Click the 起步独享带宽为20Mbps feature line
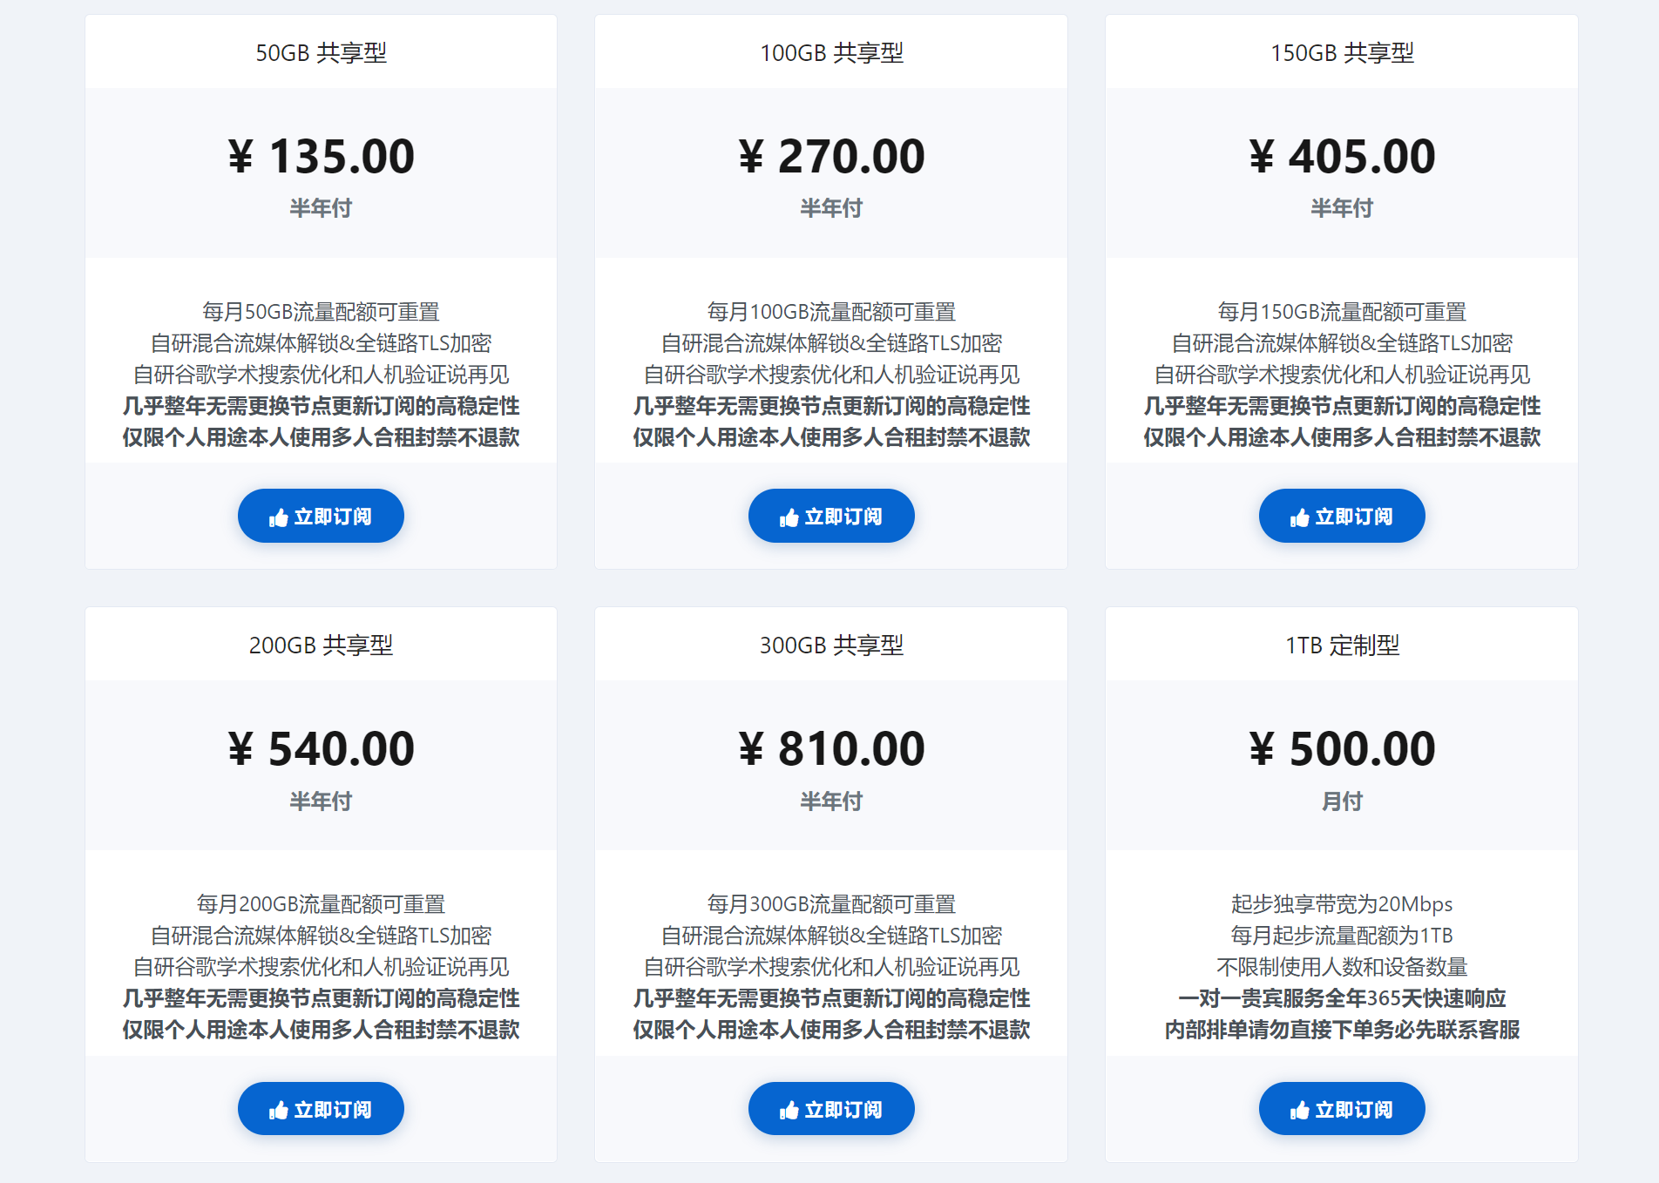1659x1183 pixels. [x=1342, y=904]
